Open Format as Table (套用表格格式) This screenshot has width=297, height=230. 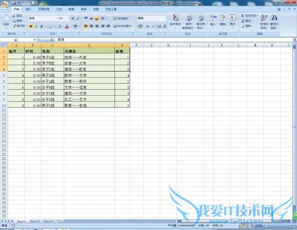point(188,22)
